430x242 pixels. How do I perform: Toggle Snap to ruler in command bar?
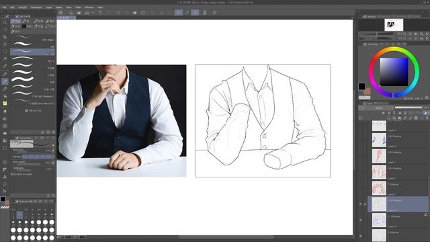click(x=179, y=13)
